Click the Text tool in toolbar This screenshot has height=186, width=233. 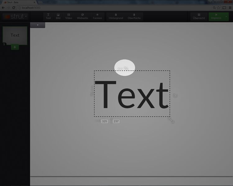click(x=48, y=16)
